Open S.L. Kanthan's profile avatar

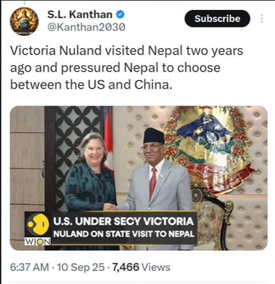tap(24, 21)
